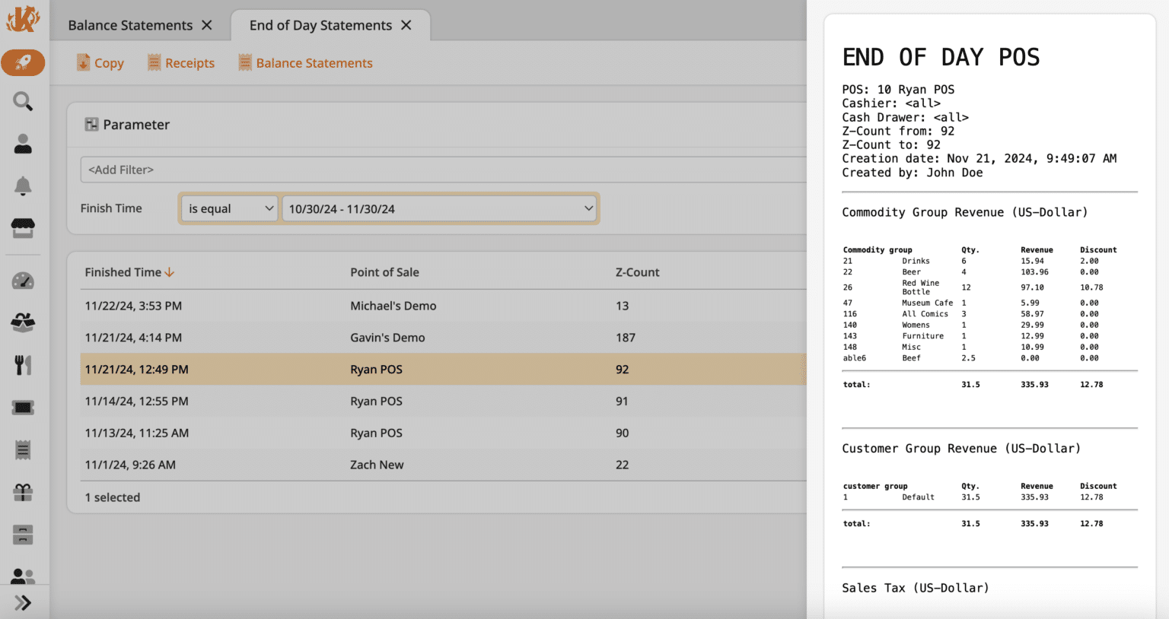Open notifications bell in the sidebar

pyautogui.click(x=23, y=186)
